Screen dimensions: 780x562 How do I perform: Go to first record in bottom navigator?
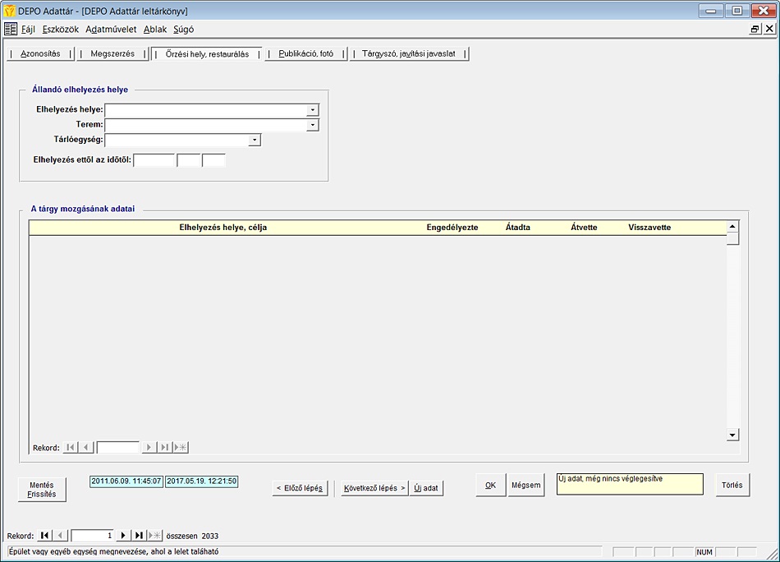[45, 535]
